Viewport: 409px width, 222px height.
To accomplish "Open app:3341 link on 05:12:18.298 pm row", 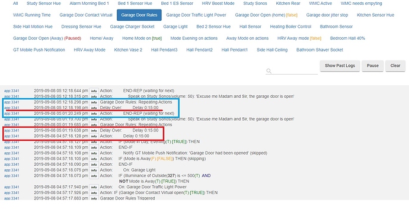I will coord(11,102).
